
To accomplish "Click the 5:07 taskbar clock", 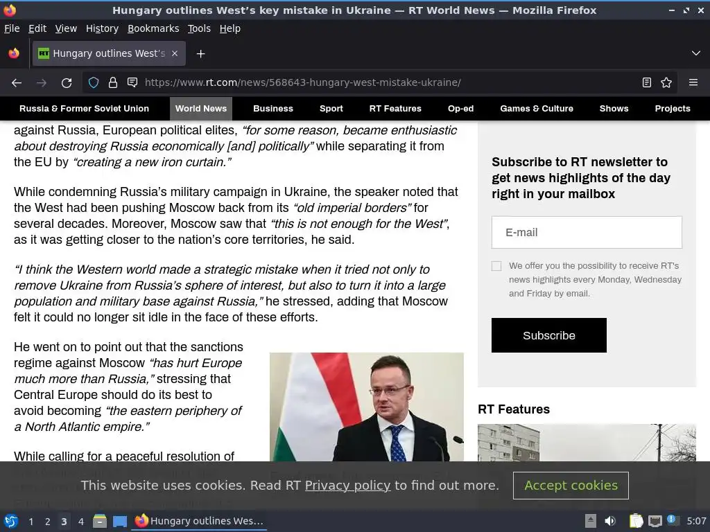I will tap(696, 521).
